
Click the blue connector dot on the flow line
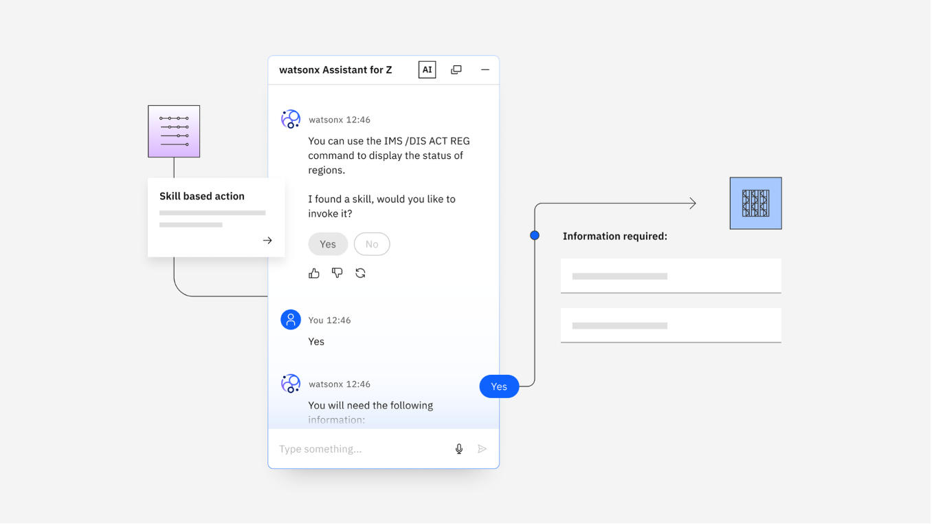[x=535, y=234]
